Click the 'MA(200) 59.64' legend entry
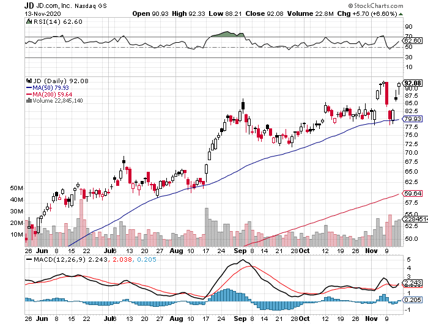The width and height of the screenshot is (428, 324). click(53, 94)
